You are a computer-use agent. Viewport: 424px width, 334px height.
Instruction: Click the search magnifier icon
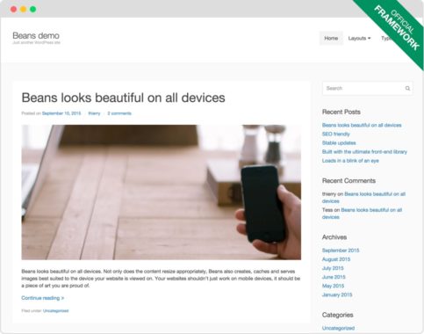coord(407,88)
